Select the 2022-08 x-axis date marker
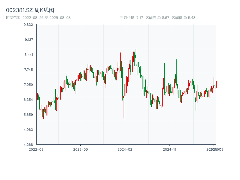240x180 pixels. (x=36, y=149)
